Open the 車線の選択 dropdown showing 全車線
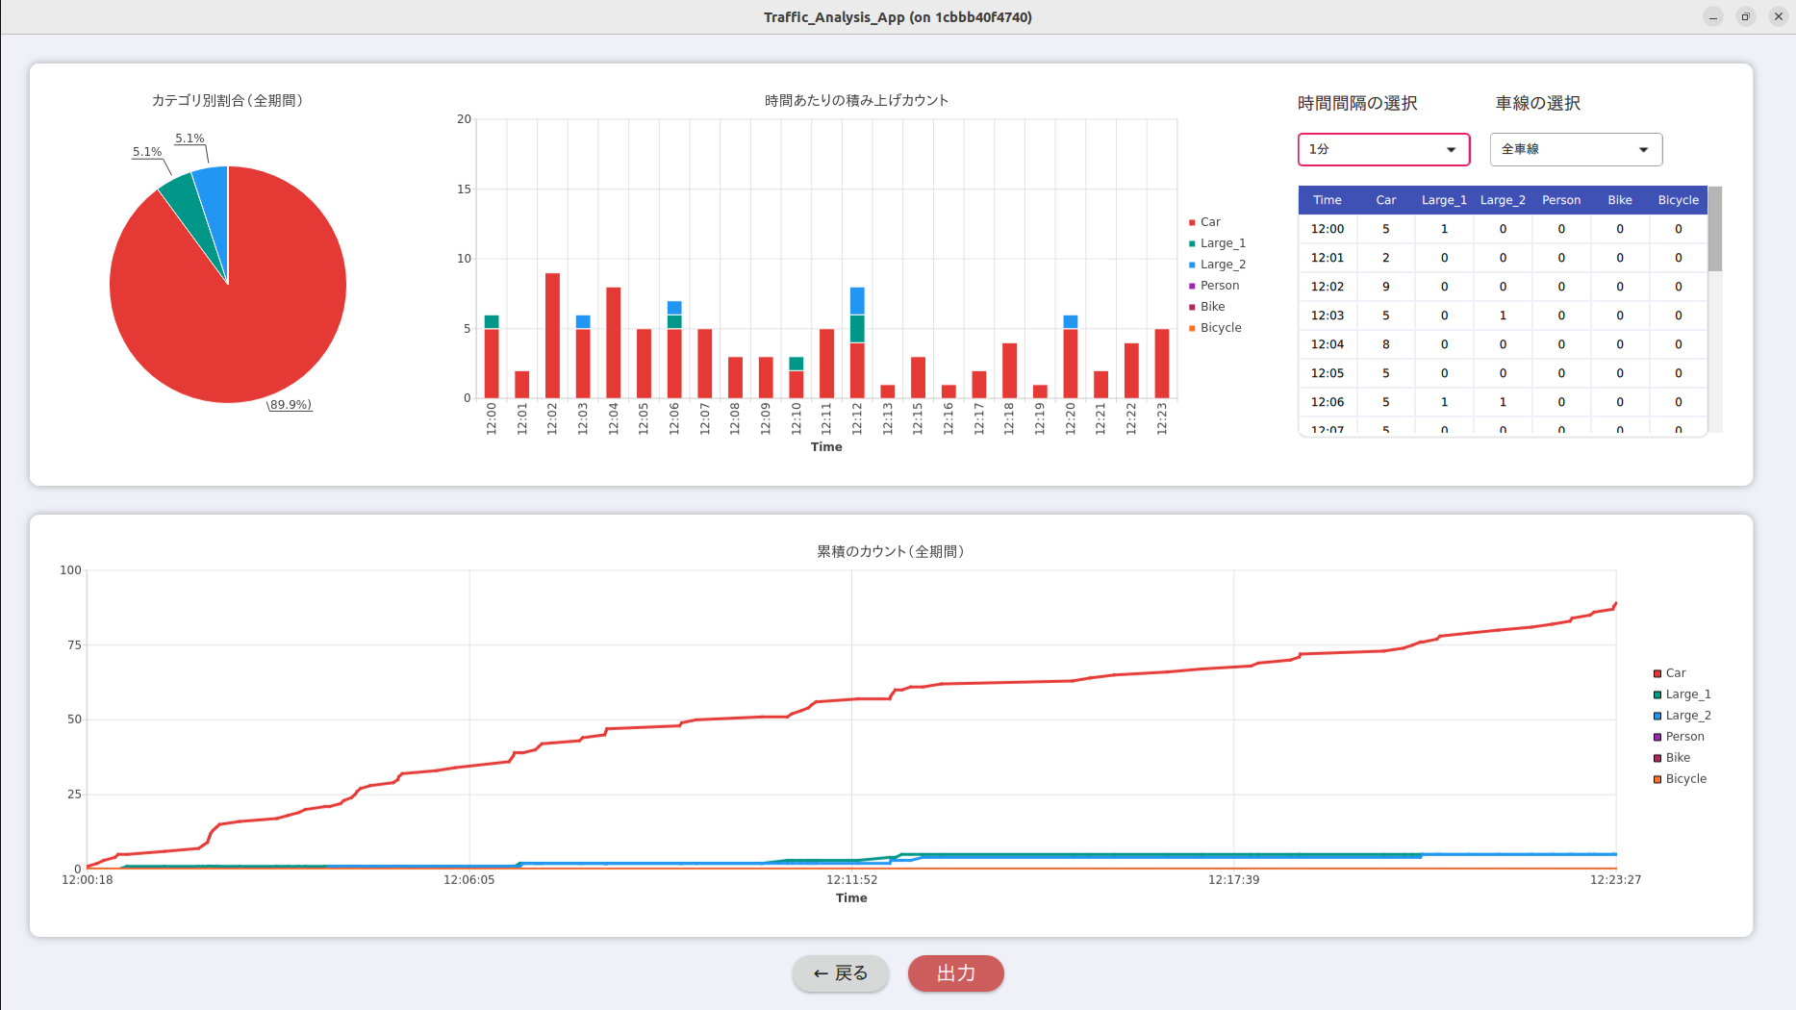Viewport: 1796px width, 1010px height. [1576, 149]
